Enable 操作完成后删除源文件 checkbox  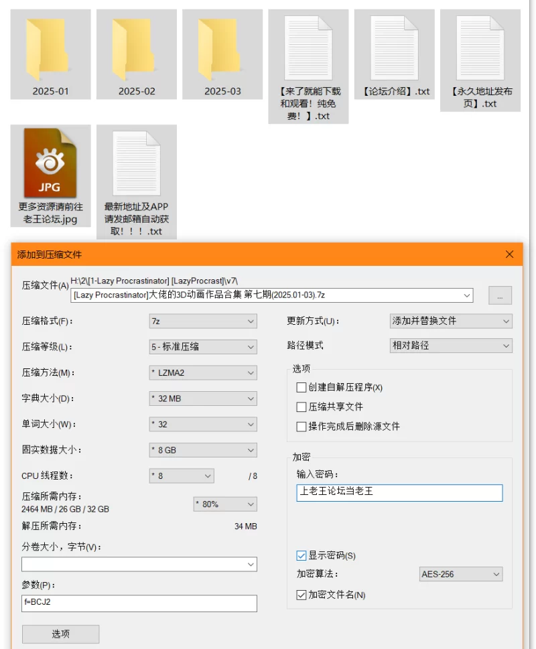point(301,427)
